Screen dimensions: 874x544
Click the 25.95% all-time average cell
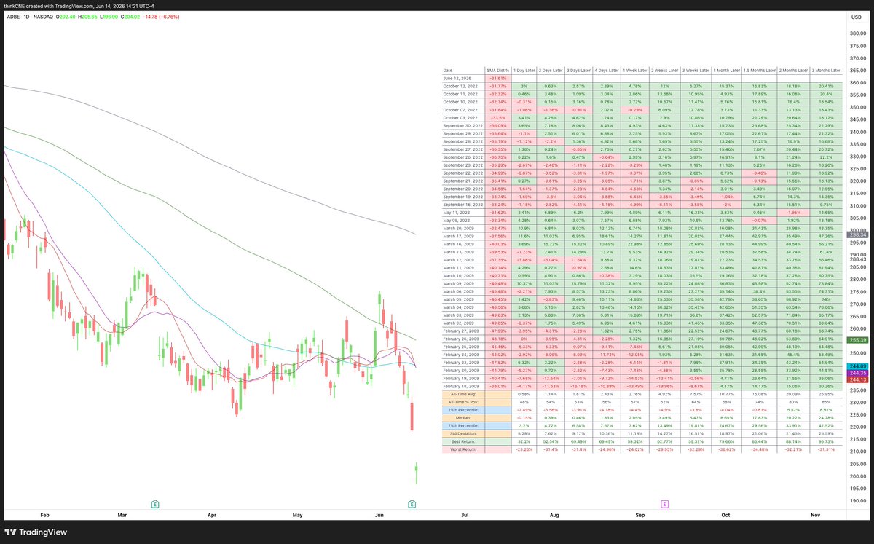click(x=826, y=394)
